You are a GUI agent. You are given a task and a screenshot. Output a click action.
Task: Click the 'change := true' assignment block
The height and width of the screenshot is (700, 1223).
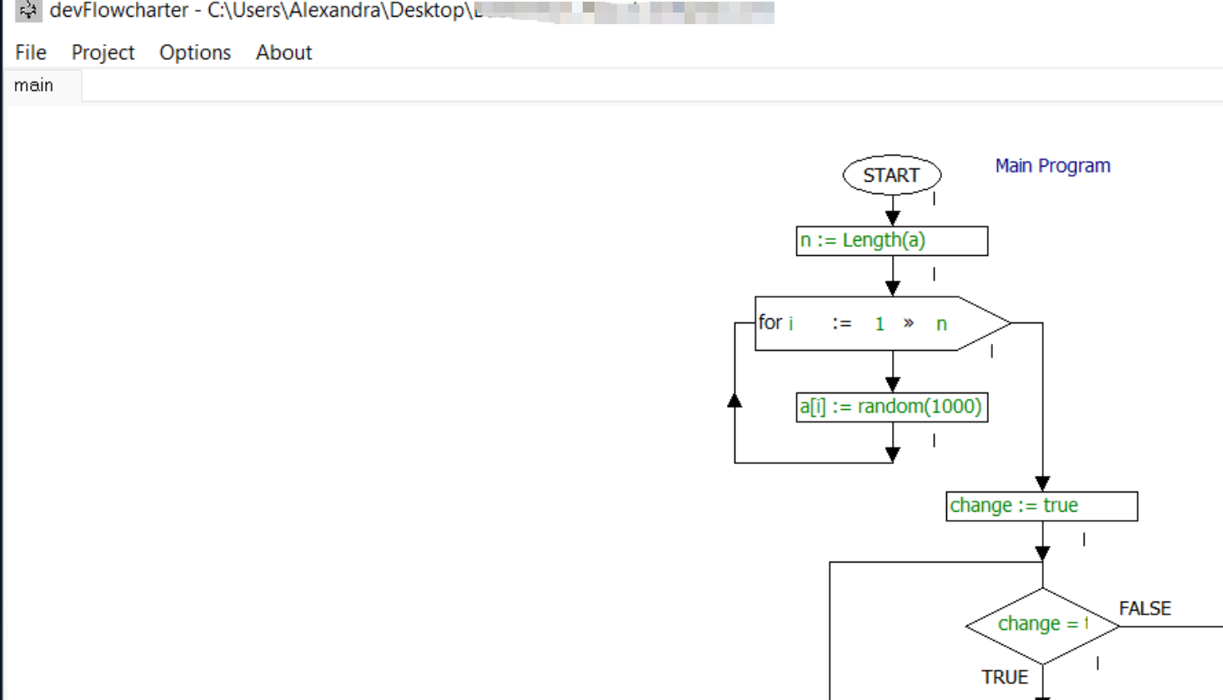coord(1041,505)
